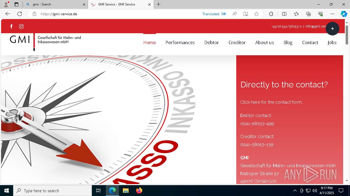Click the compass Inkasso hero image
The height and width of the screenshot is (196, 350).
tap(118, 120)
